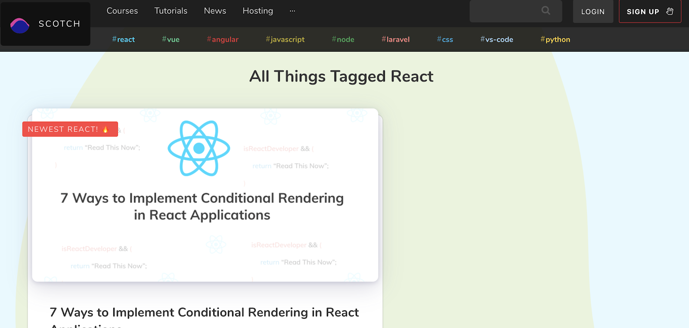
Task: Select the #css tag
Action: (445, 39)
